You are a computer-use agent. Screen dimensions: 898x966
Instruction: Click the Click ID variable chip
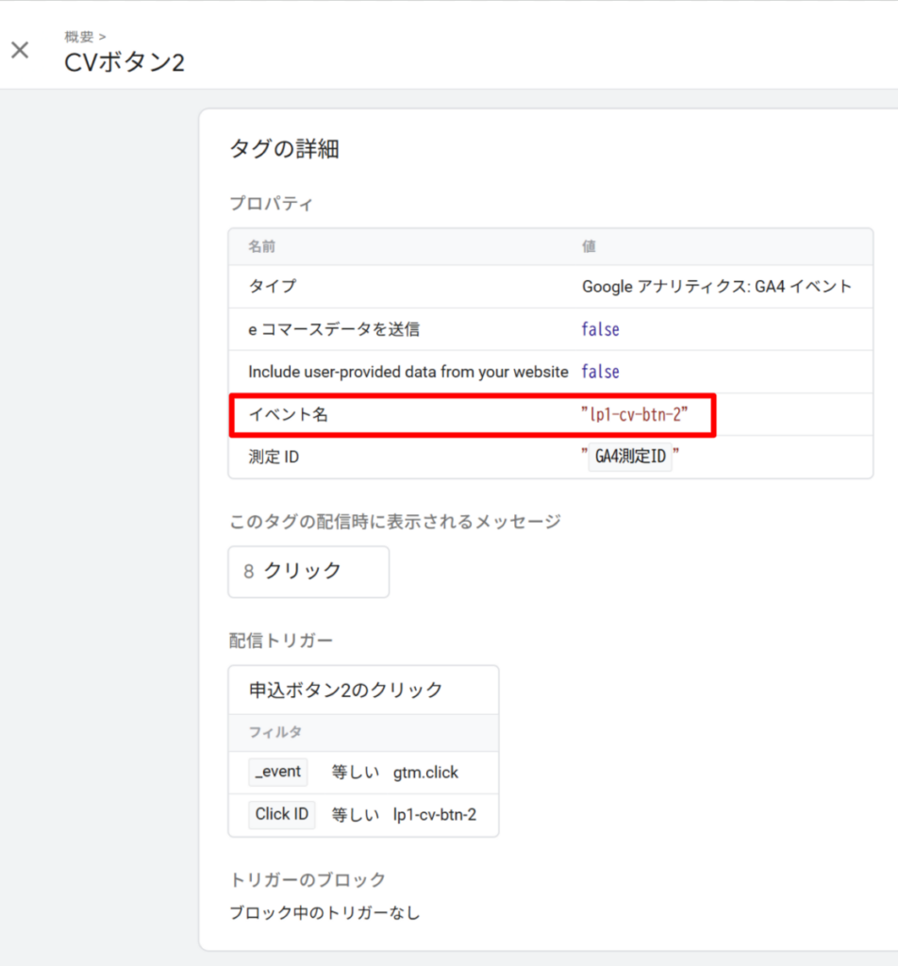tap(282, 814)
